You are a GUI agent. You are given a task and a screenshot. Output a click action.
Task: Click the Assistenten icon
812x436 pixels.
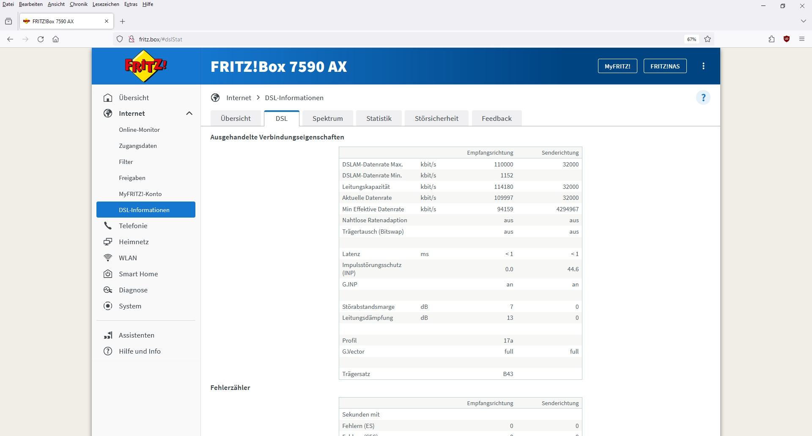[108, 335]
